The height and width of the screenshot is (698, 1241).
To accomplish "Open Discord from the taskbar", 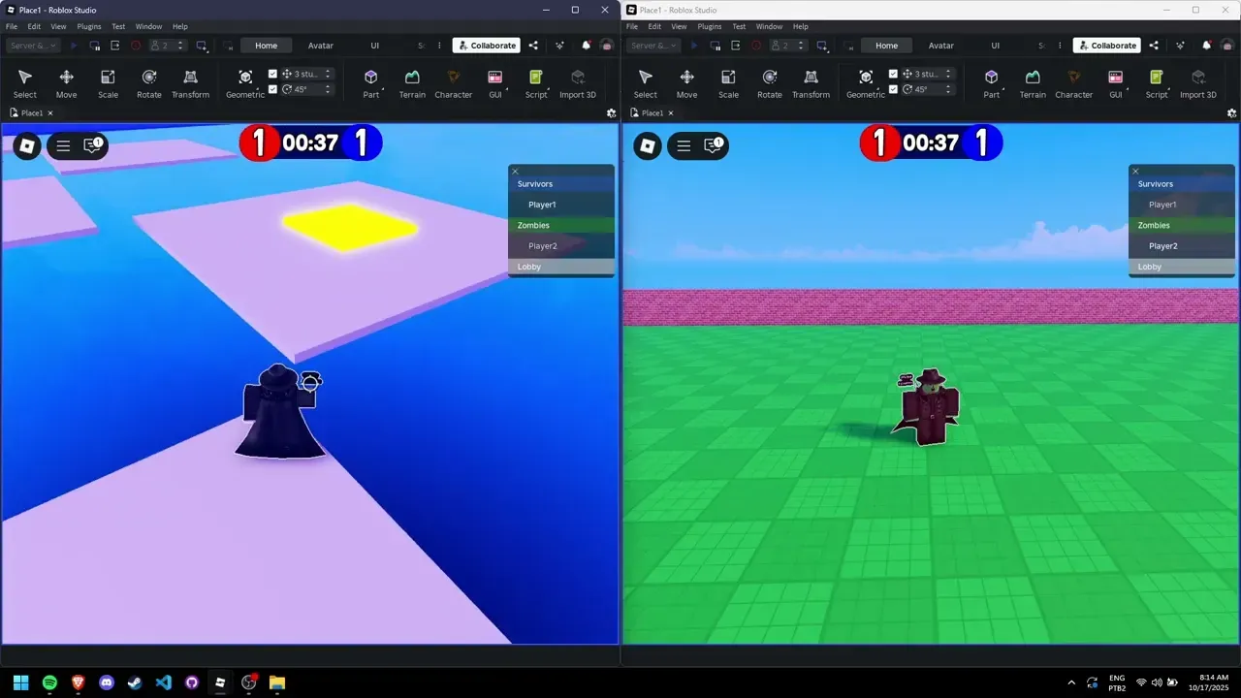I will [x=107, y=682].
